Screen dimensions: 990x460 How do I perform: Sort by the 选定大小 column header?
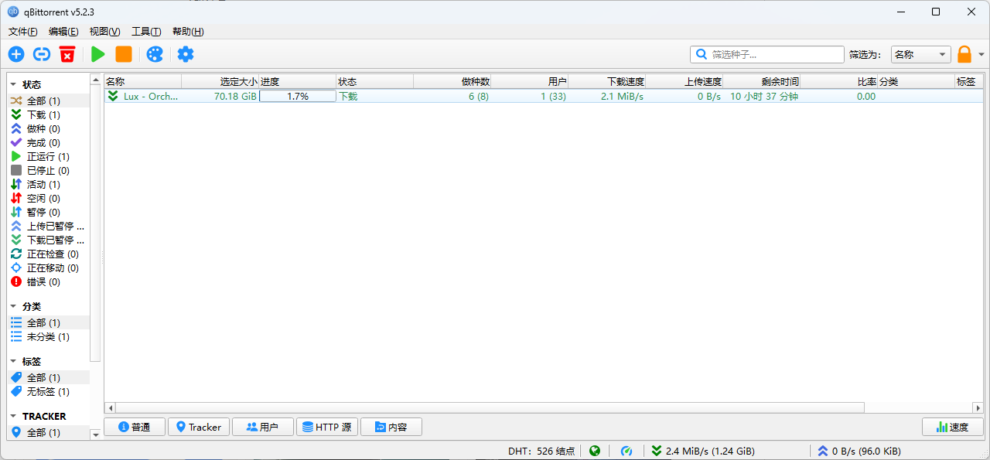220,81
